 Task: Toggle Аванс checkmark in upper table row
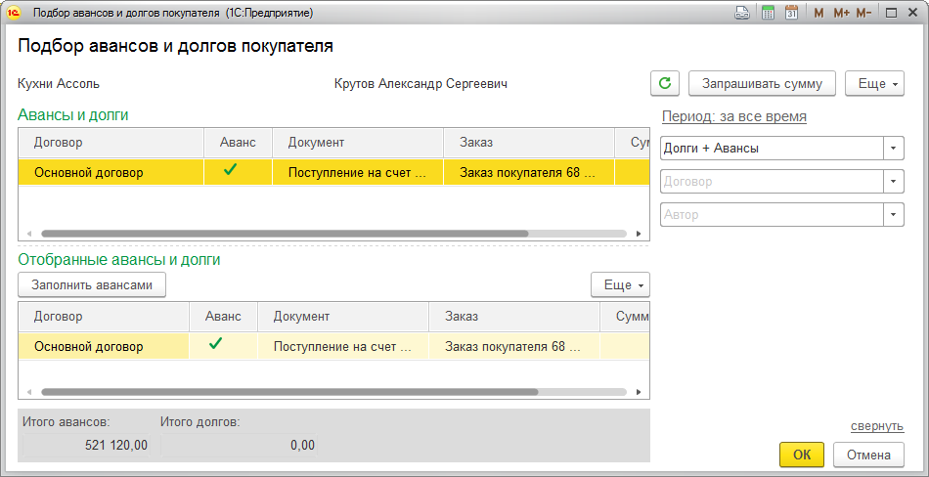(x=231, y=170)
